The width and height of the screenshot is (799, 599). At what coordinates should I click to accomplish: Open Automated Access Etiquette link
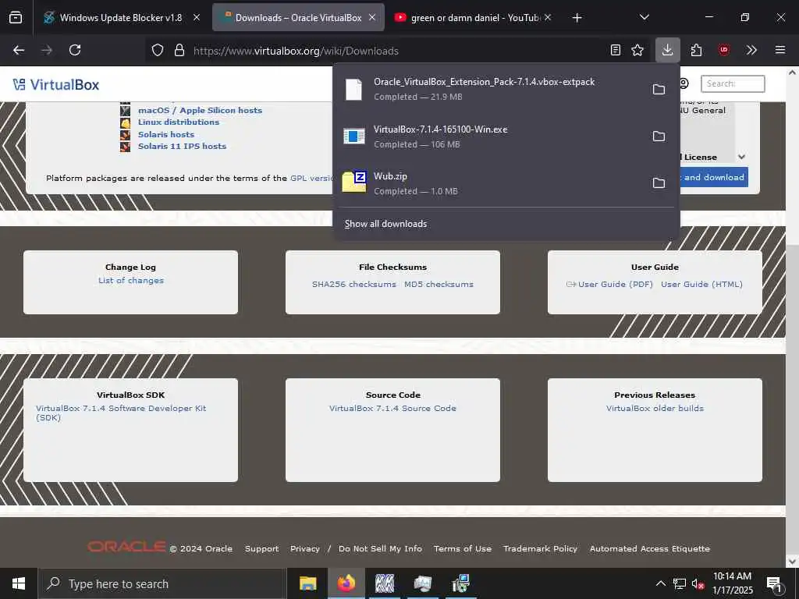tap(650, 548)
